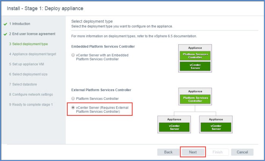Click the embedded Platform Services Controller diagram block
The width and height of the screenshot is (265, 161).
point(195,56)
